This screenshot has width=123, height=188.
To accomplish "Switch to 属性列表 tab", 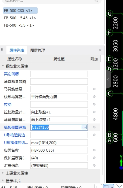I will coord(17,50).
